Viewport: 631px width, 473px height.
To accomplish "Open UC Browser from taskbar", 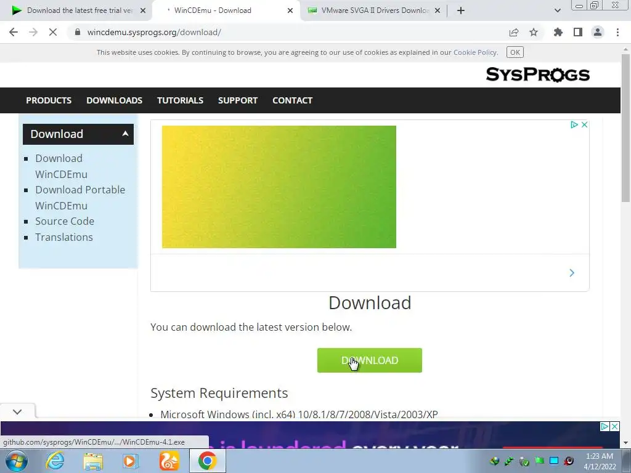I will point(169,461).
